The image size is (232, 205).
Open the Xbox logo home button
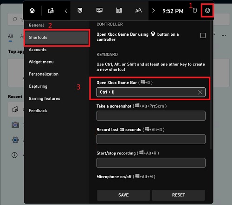pos(32,11)
